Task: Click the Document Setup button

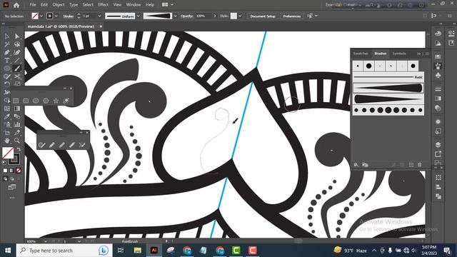Action: pyautogui.click(x=263, y=16)
